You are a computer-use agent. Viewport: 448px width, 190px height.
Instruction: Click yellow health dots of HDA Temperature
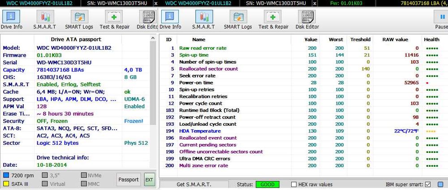pyautogui.click(x=432, y=131)
